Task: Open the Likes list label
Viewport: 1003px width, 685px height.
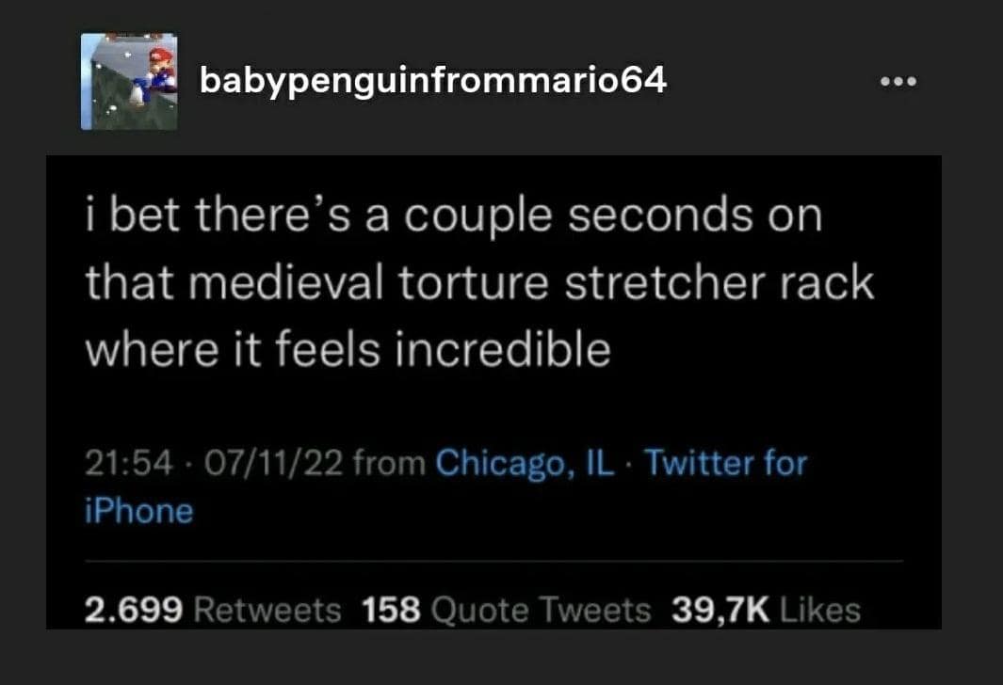Action: 820,610
